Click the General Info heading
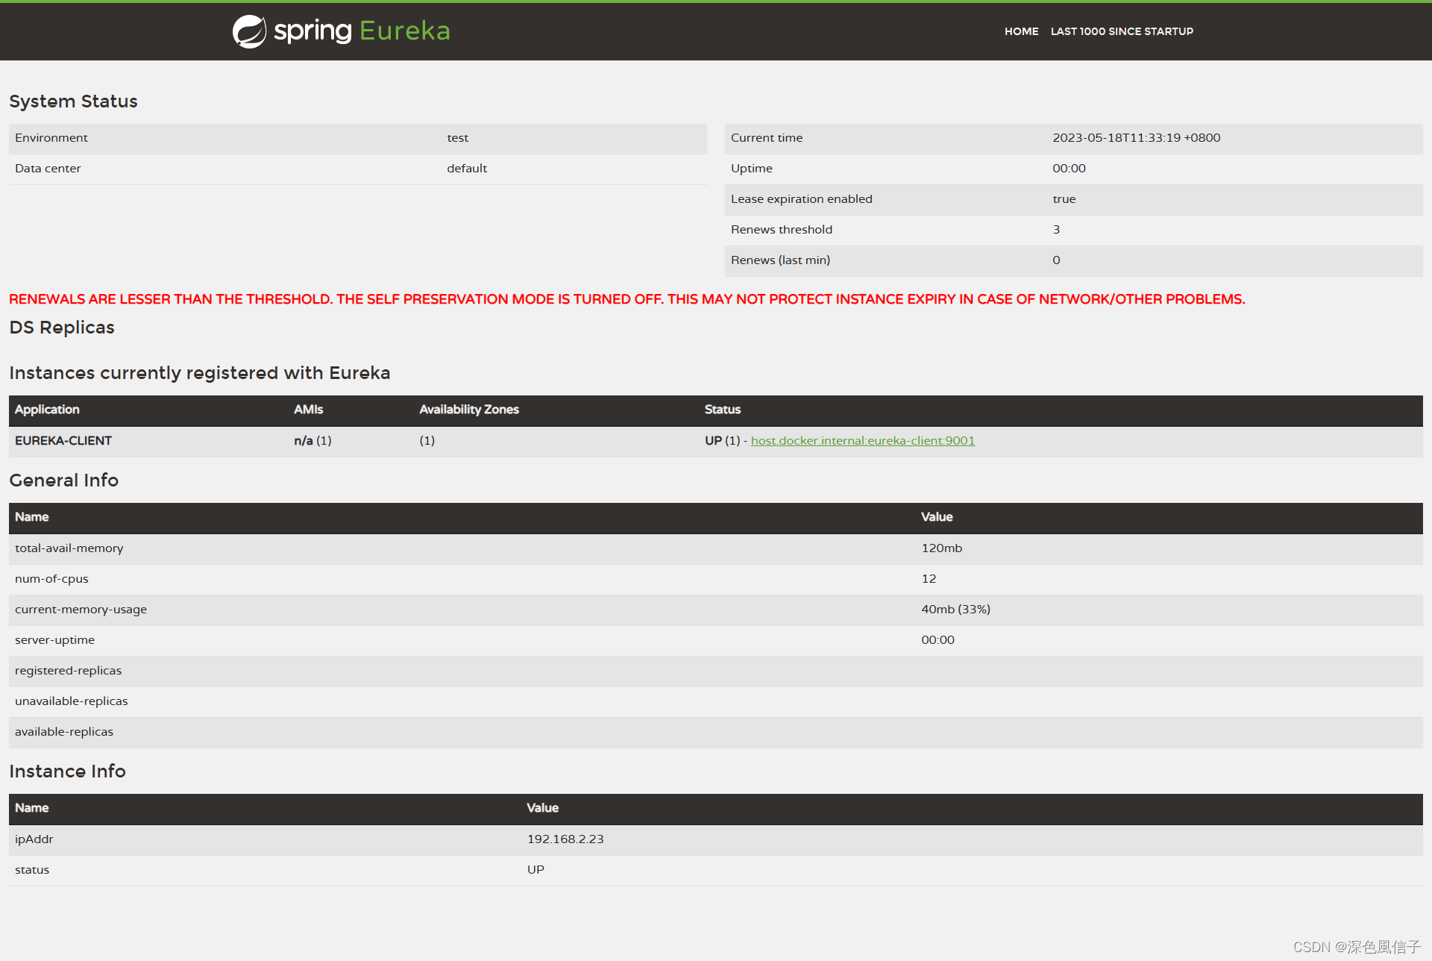1432x961 pixels. pyautogui.click(x=63, y=480)
